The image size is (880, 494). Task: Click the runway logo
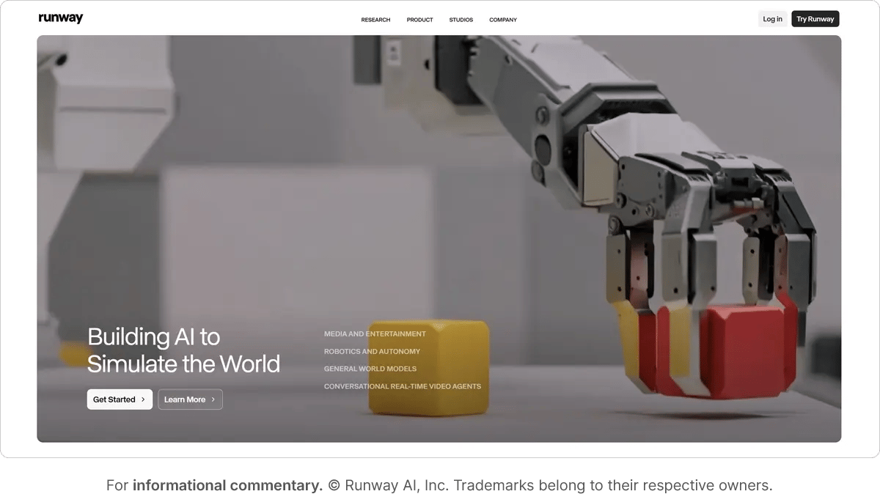point(61,17)
